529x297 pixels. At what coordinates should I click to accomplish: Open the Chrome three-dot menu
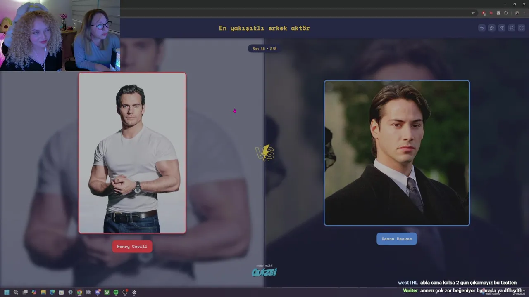(524, 13)
